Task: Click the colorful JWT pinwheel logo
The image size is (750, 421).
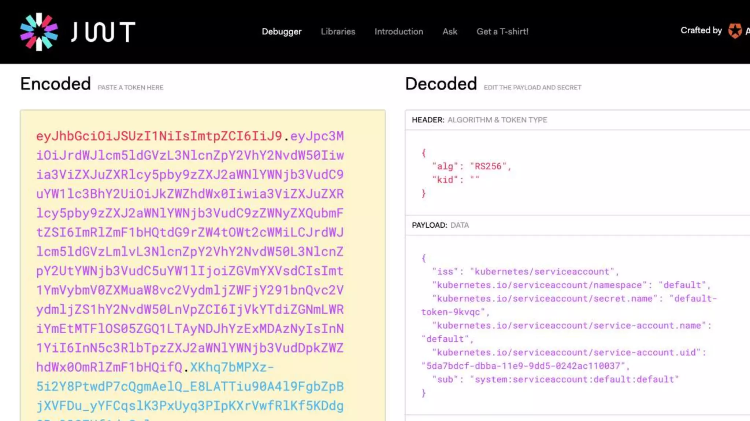Action: 39,32
